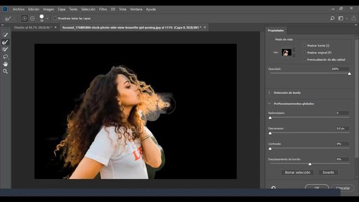Close the focused stock-photo document tab
The height and width of the screenshot is (202, 359).
(x=205, y=27)
